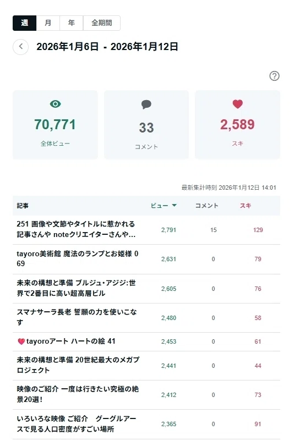
Task: Sort the table by the コメント column
Action: tap(206, 206)
